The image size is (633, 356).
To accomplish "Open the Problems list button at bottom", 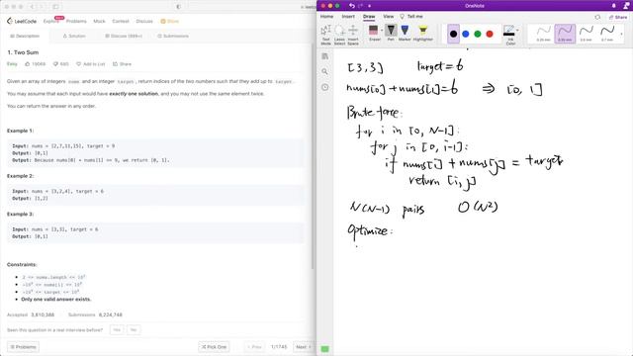I will click(x=23, y=347).
